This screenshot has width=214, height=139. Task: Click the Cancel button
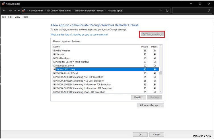157,134
